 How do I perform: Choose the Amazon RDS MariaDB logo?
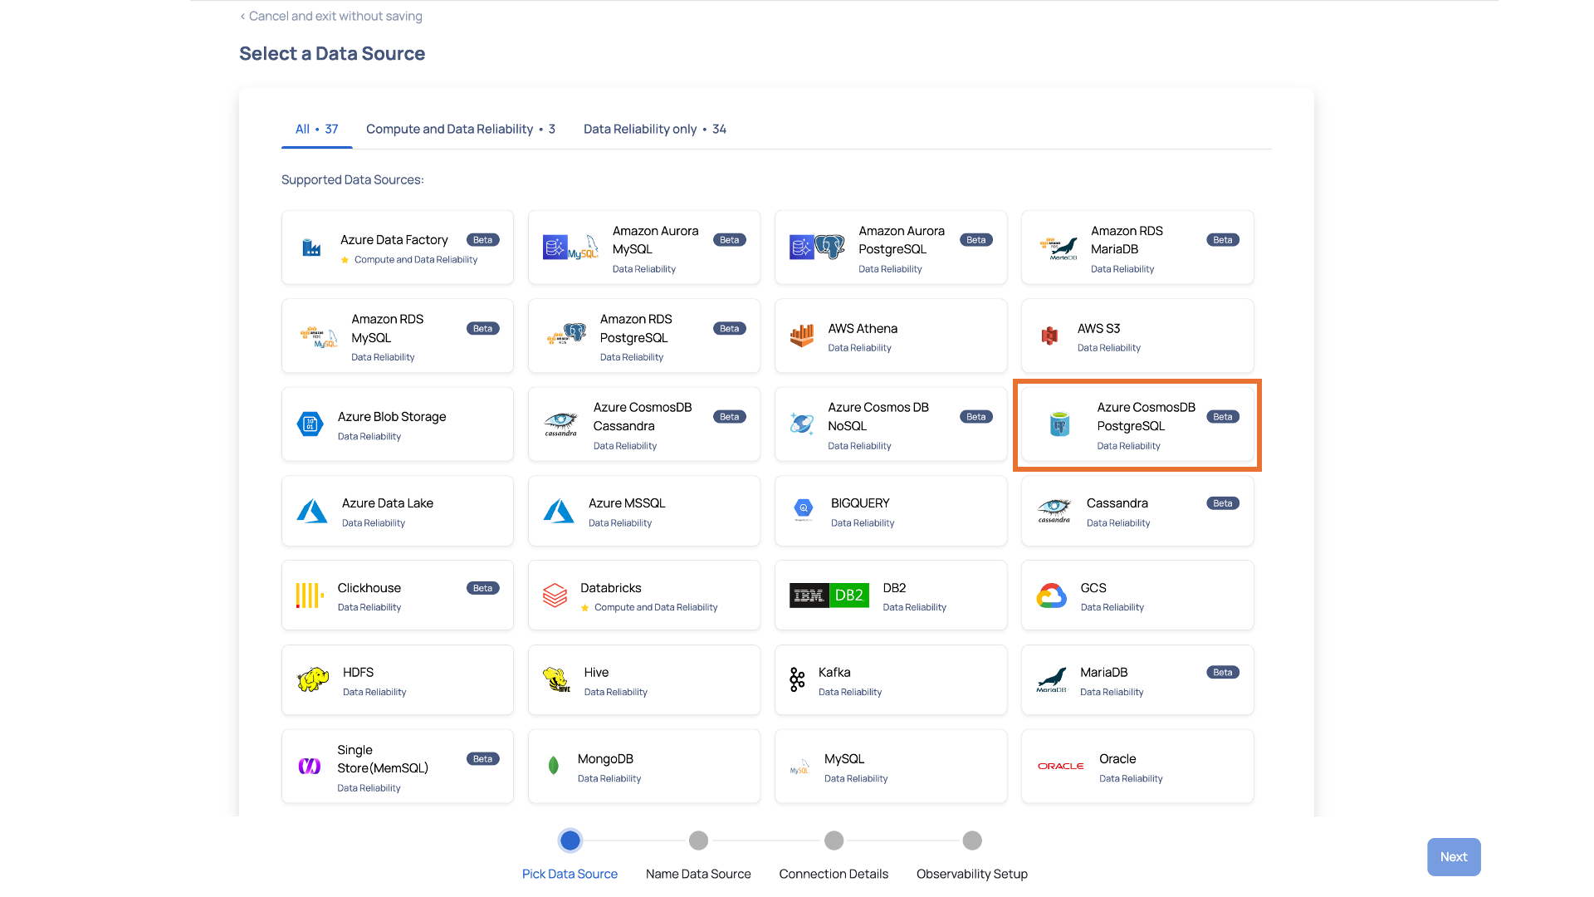pyautogui.click(x=1059, y=248)
